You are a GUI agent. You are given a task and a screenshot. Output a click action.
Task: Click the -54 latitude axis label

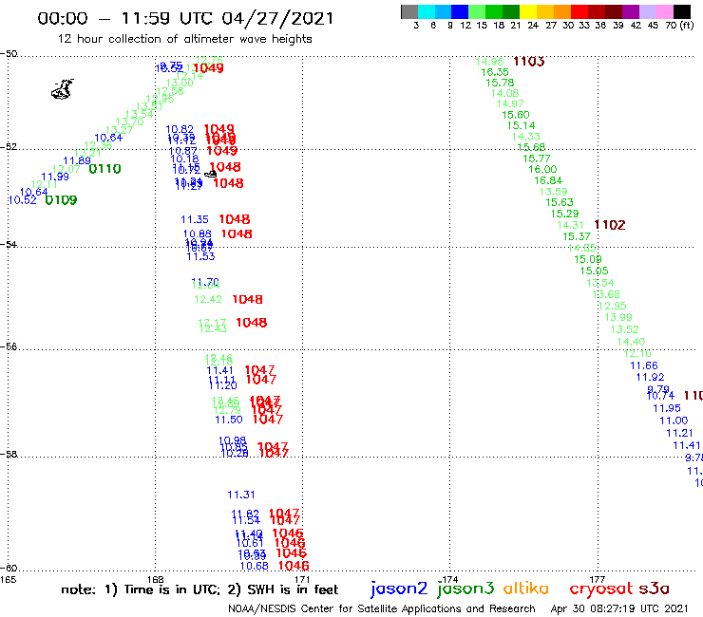tap(9, 245)
